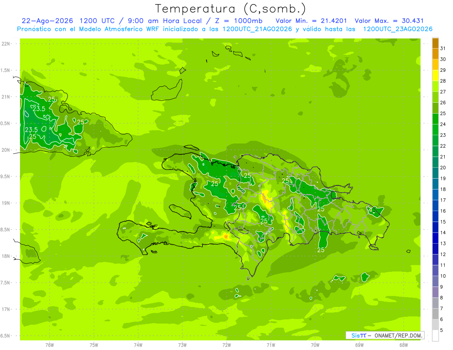Click the '8.5N' latitude tick label
This screenshot has height=350, width=453.
coord(6,230)
